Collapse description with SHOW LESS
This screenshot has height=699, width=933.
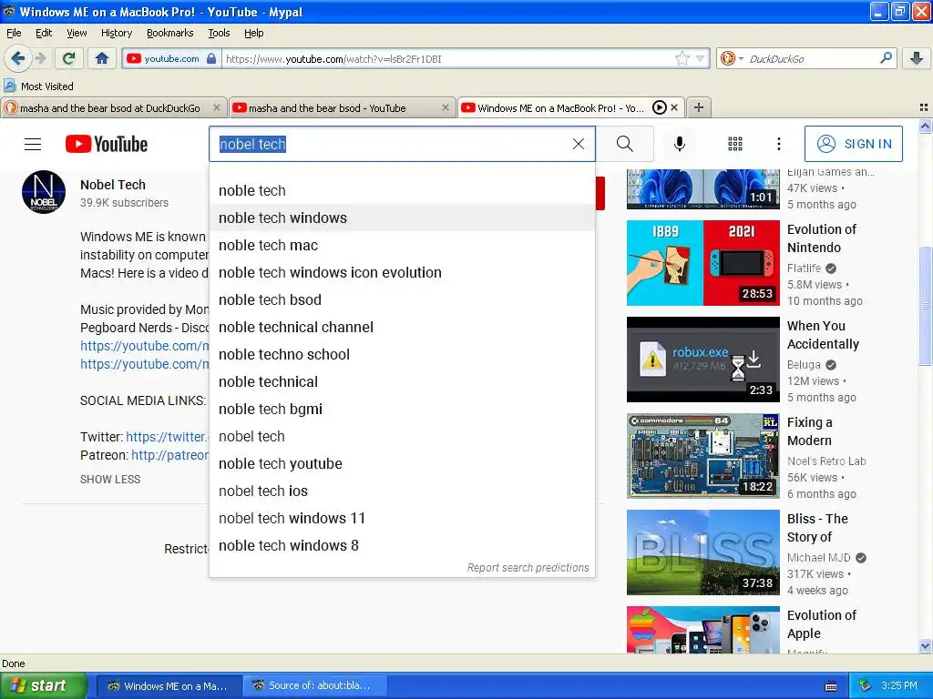click(x=110, y=479)
